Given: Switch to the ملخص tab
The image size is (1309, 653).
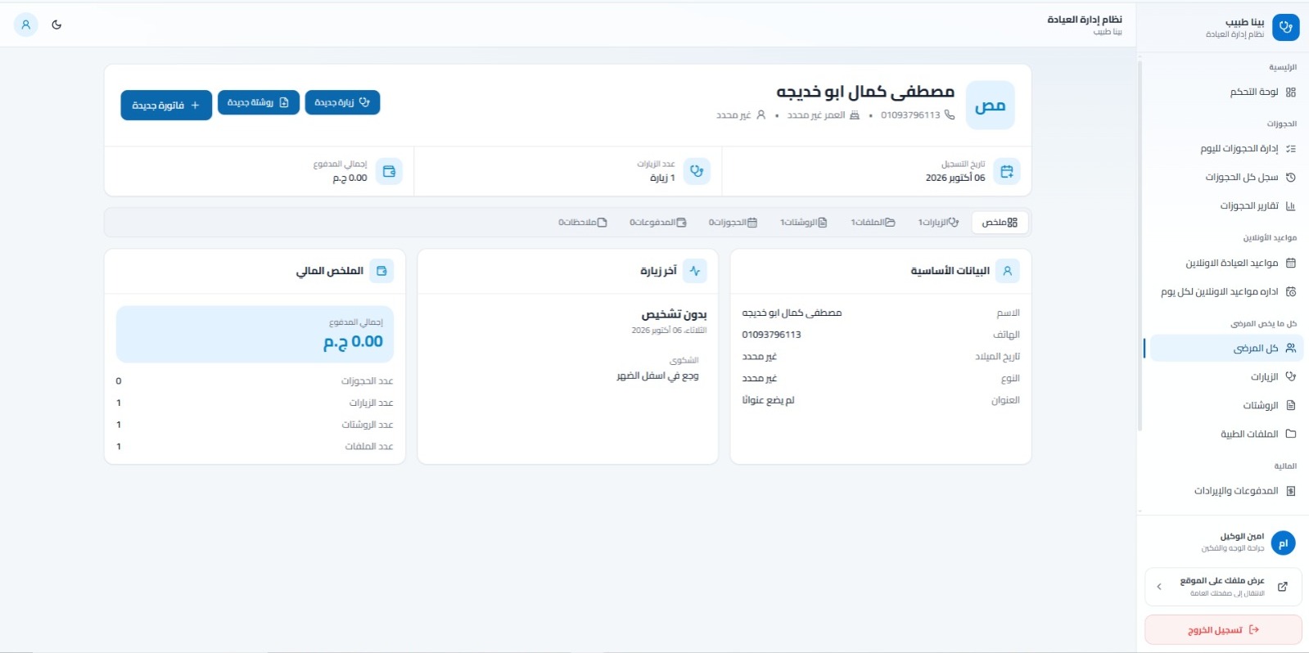Looking at the screenshot, I should pos(1000,223).
